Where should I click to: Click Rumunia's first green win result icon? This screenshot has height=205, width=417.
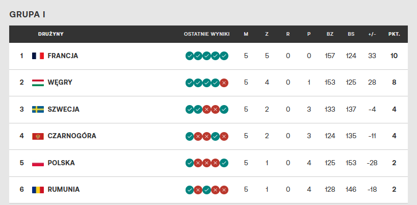coord(190,190)
